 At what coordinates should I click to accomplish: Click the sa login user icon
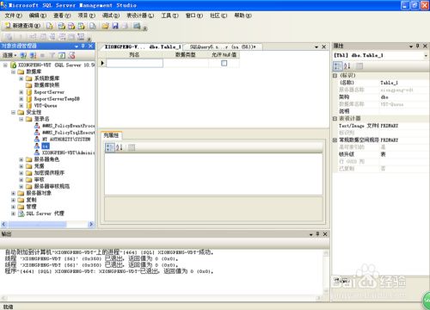point(37,146)
